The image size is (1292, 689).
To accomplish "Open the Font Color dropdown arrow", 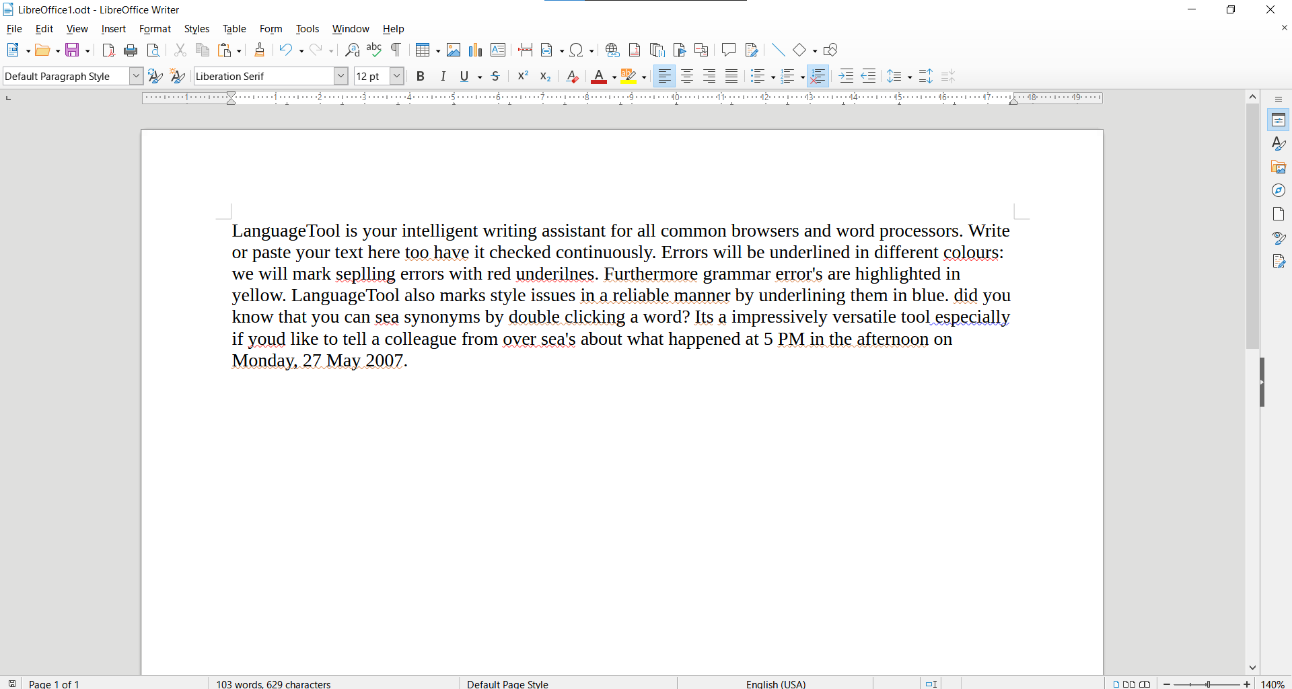I will [614, 77].
